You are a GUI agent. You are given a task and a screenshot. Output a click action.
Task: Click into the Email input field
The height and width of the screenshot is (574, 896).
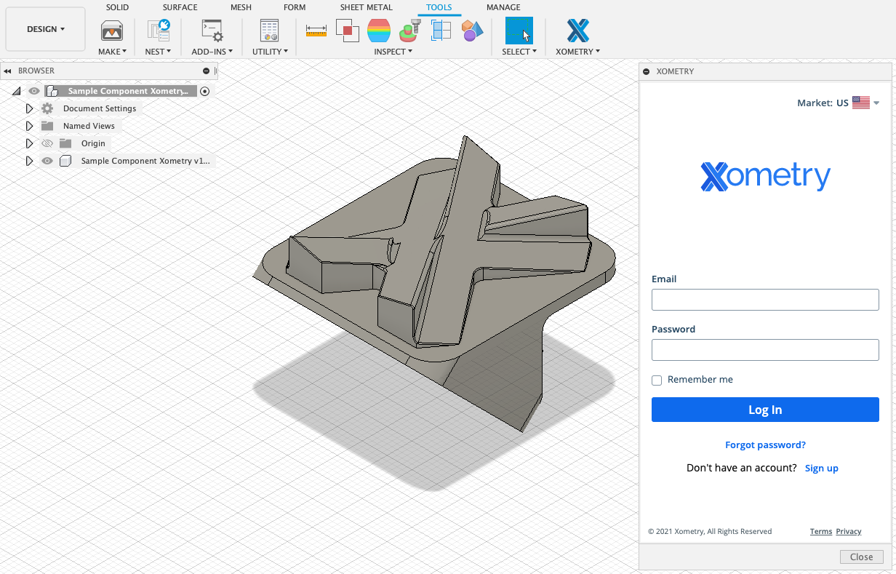(765, 300)
